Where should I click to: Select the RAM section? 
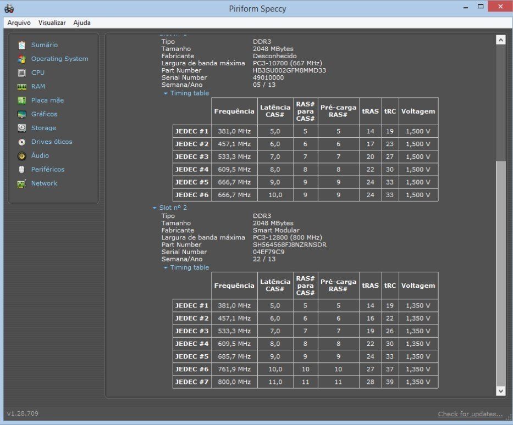point(38,86)
